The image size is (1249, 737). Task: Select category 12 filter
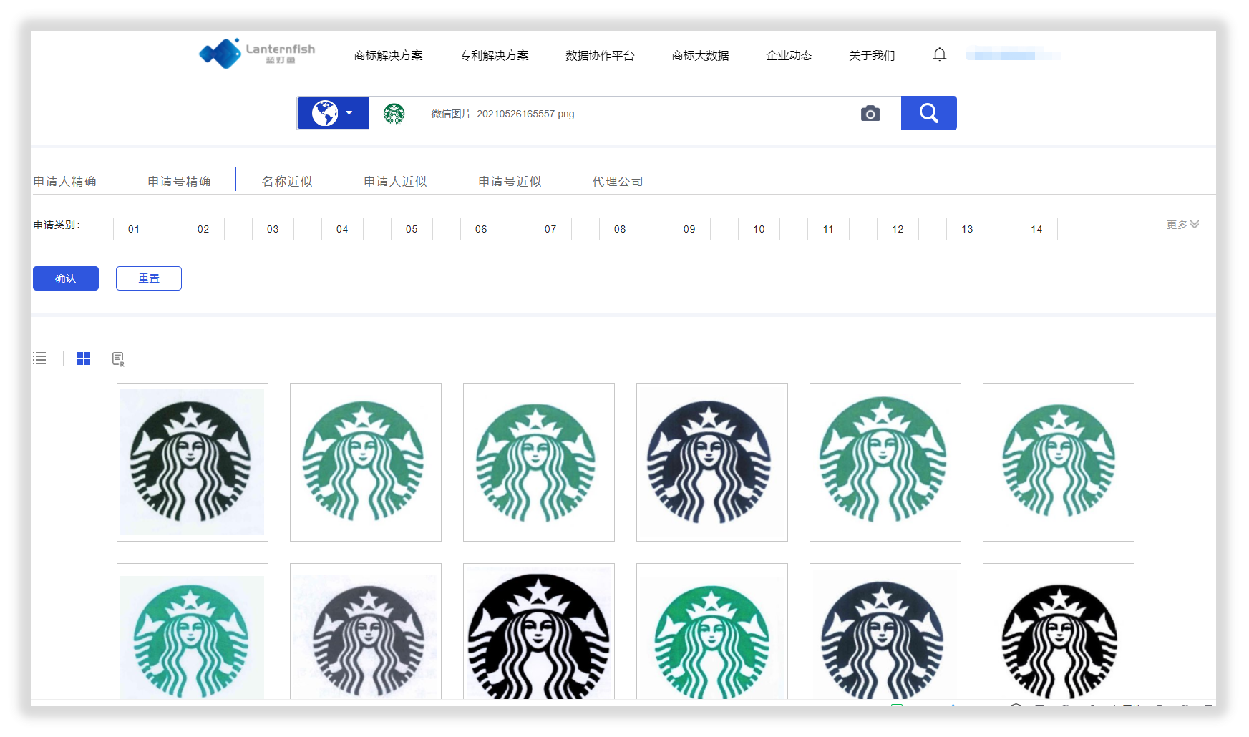pos(898,229)
